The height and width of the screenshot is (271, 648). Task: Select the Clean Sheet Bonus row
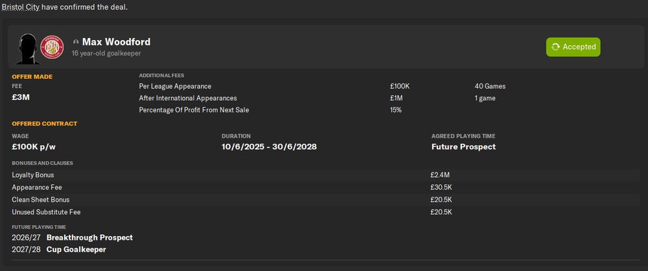click(x=40, y=200)
